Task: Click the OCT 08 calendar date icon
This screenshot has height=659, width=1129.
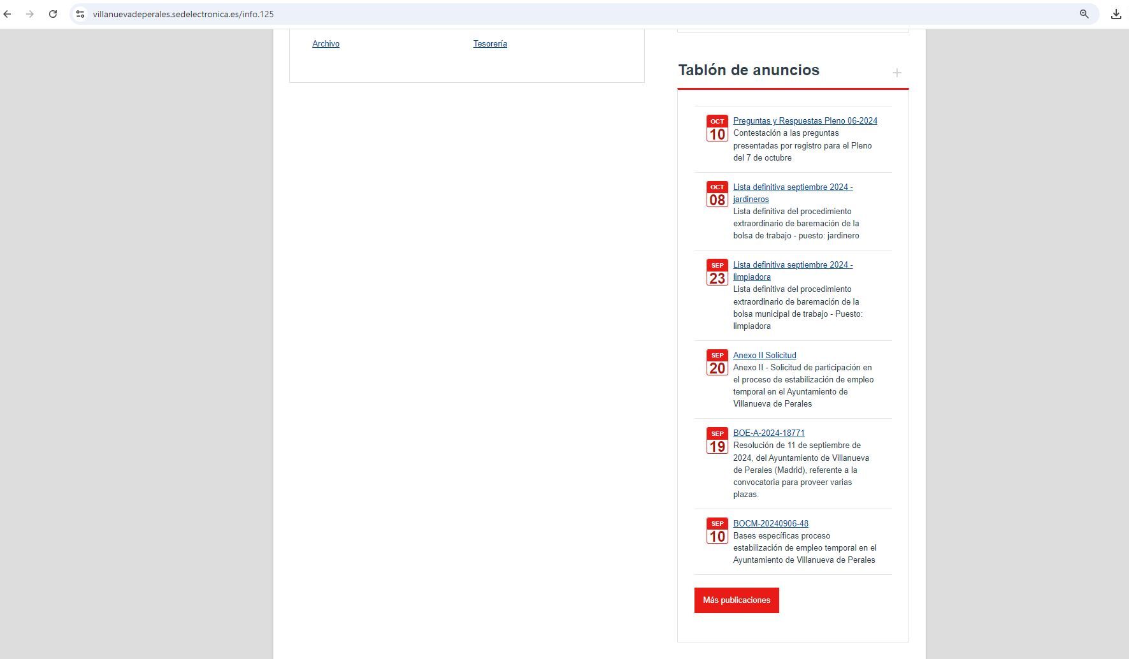Action: pos(717,194)
